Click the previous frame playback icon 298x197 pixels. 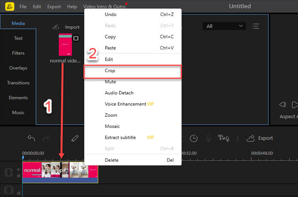(x=282, y=104)
